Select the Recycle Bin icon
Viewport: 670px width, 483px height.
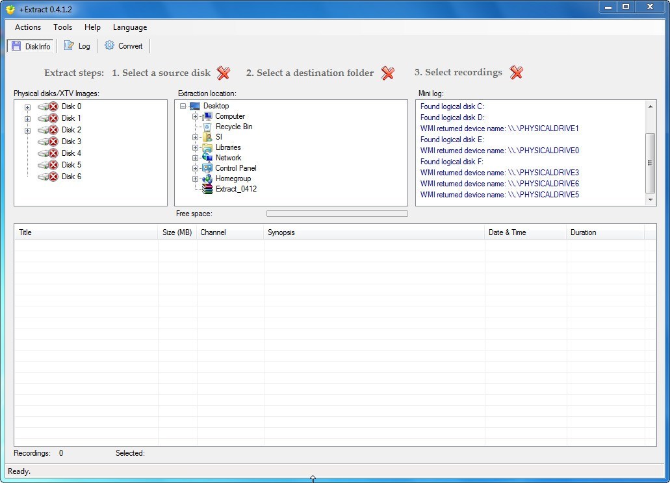(x=207, y=127)
